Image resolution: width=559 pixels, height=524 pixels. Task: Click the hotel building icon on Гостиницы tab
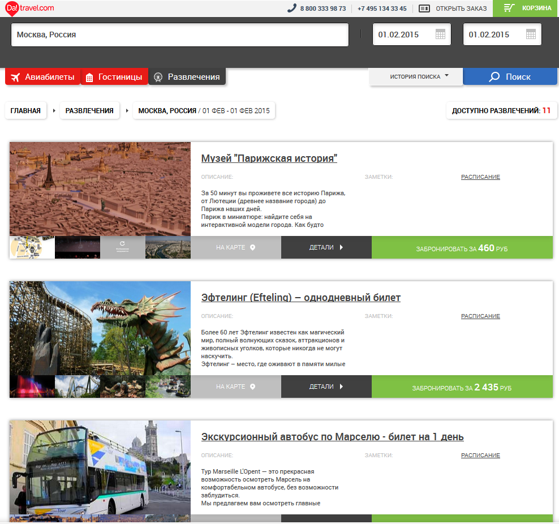click(x=89, y=78)
